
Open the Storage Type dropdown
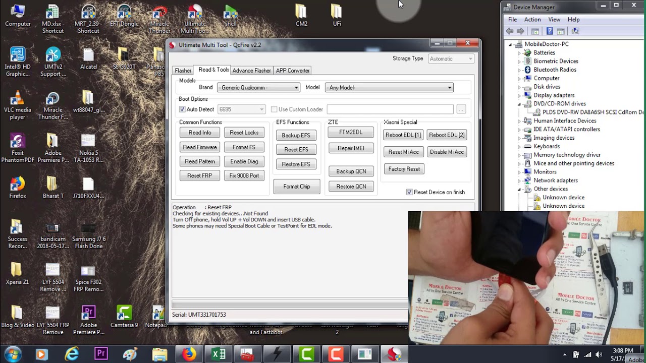(x=451, y=59)
